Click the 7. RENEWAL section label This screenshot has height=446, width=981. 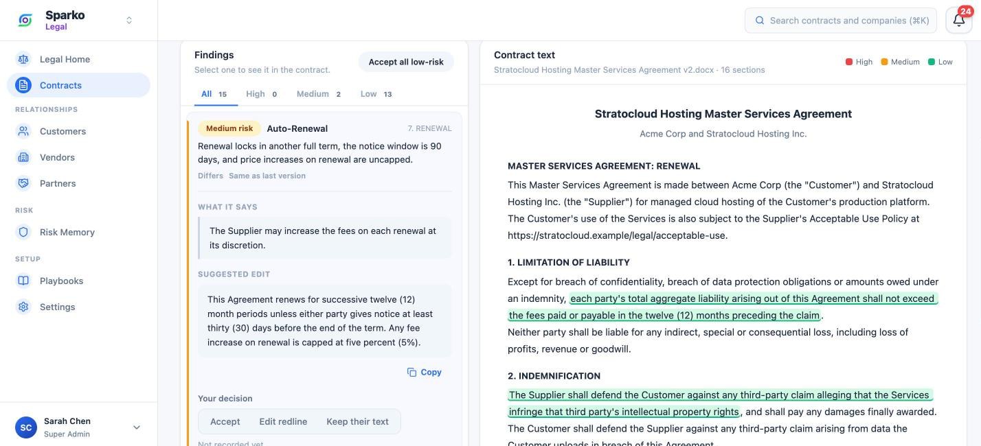430,128
